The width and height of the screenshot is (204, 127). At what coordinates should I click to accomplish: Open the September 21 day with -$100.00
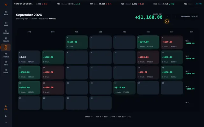(x=53, y=88)
